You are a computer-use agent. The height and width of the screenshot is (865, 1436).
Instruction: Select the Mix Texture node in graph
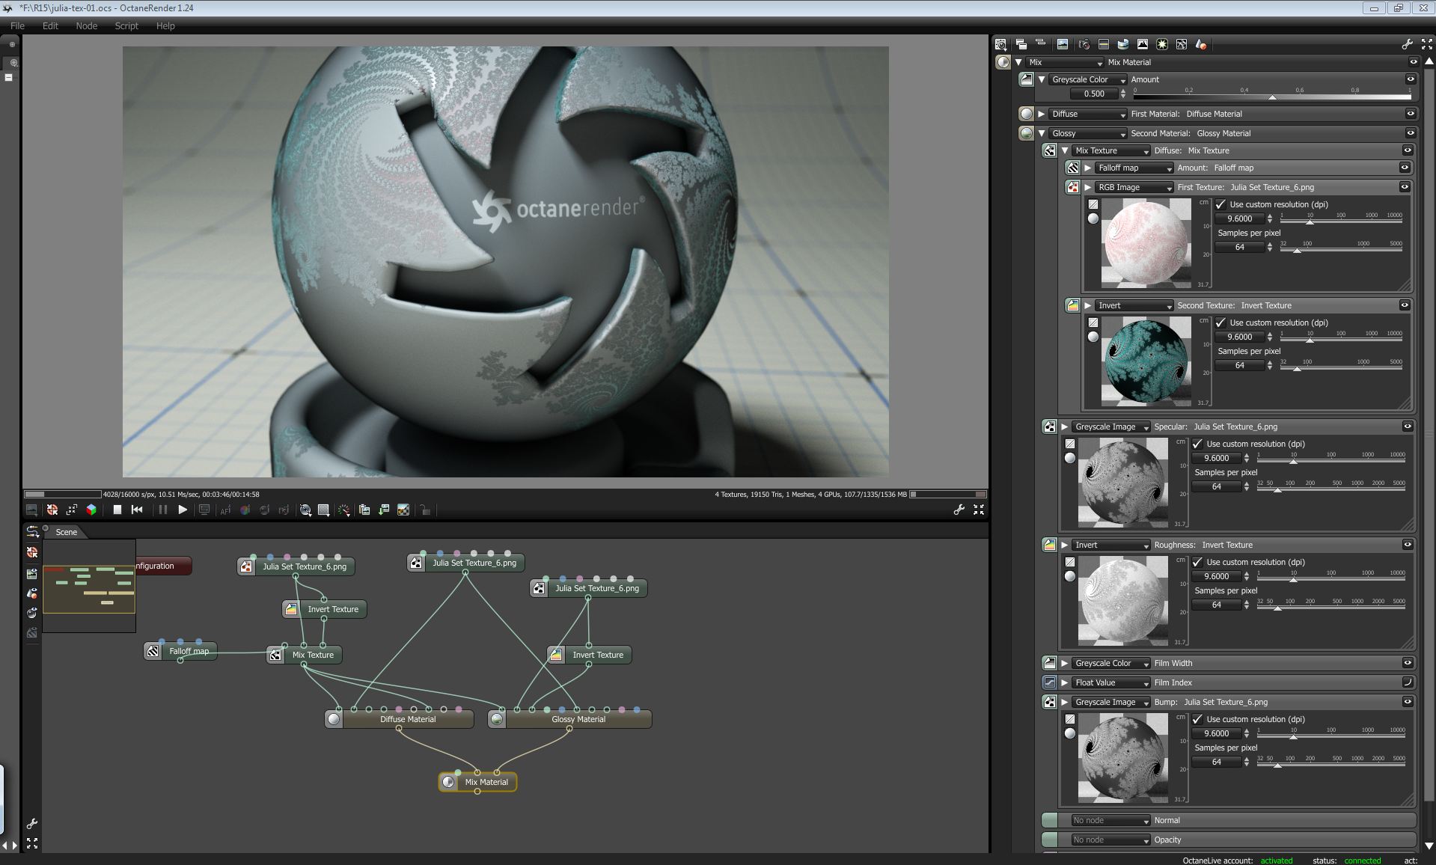click(305, 655)
